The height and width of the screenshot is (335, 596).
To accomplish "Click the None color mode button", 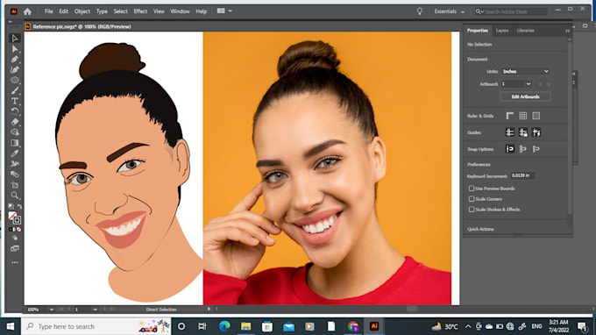I will [19, 229].
